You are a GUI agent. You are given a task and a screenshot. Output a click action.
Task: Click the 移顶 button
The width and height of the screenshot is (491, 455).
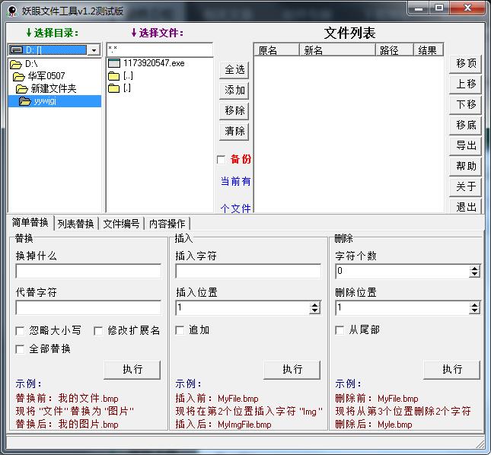(x=465, y=64)
